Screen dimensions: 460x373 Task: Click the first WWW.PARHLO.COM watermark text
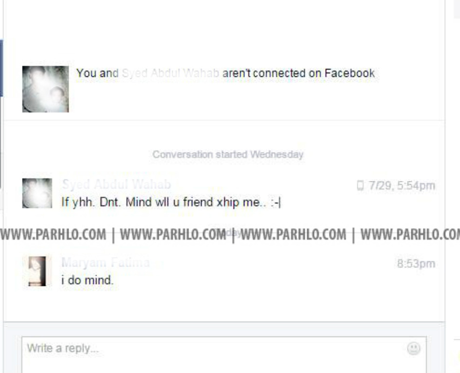[x=53, y=235]
